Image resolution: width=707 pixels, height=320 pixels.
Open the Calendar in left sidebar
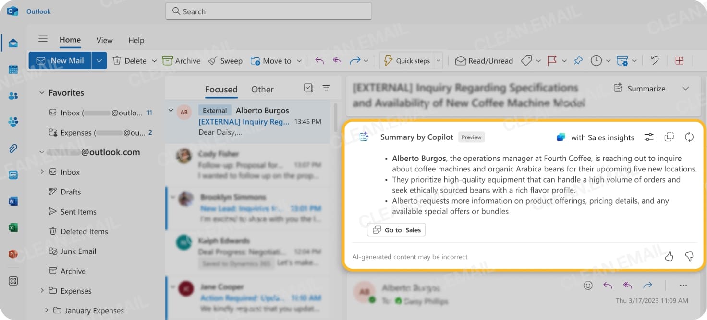coord(13,69)
